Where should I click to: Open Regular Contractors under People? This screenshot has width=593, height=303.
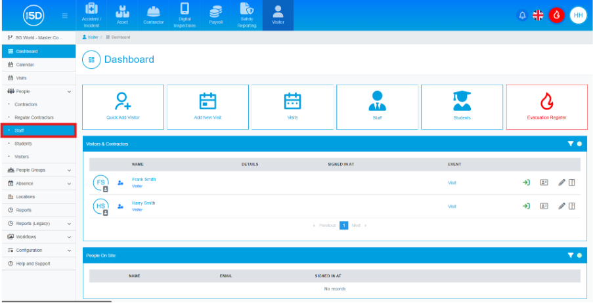pyautogui.click(x=39, y=117)
